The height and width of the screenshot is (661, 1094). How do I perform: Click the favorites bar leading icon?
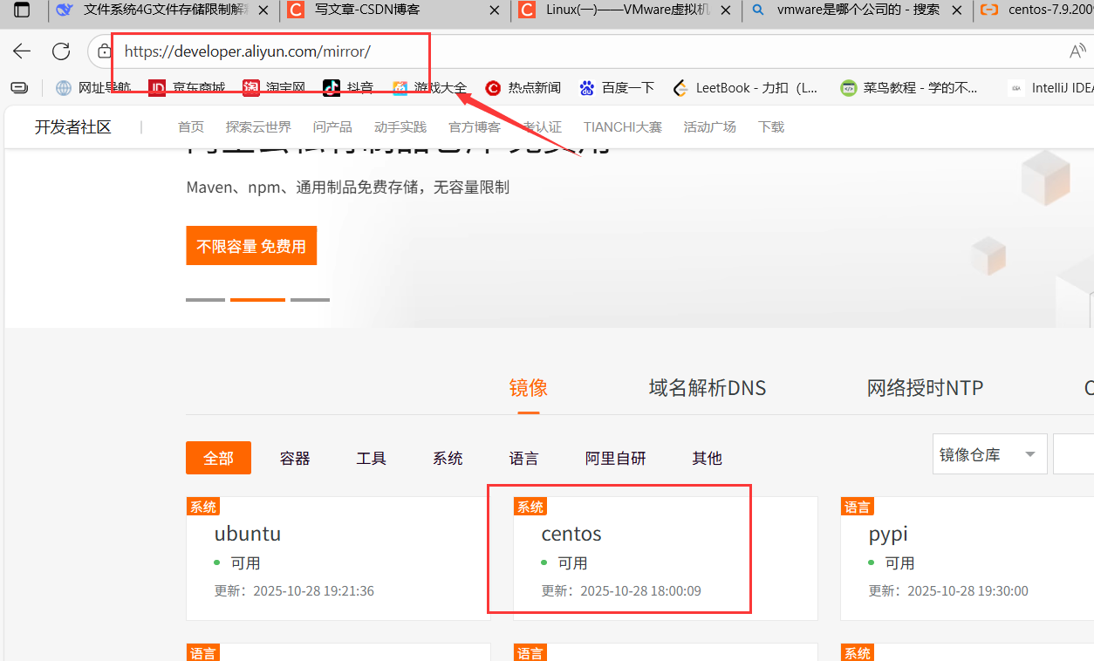pyautogui.click(x=19, y=87)
